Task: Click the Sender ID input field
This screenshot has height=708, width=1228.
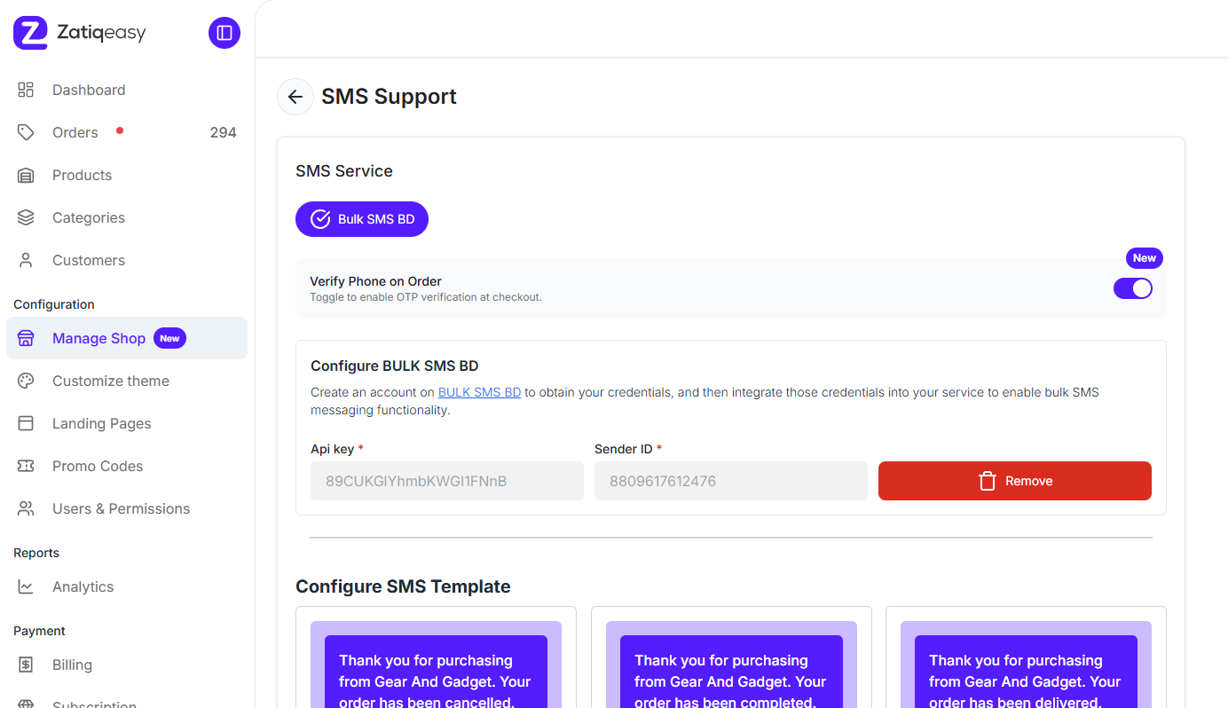Action: point(730,480)
